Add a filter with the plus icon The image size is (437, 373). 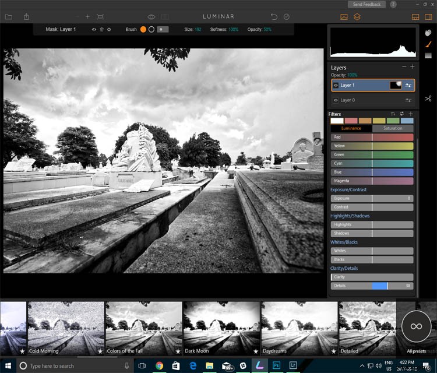411,114
